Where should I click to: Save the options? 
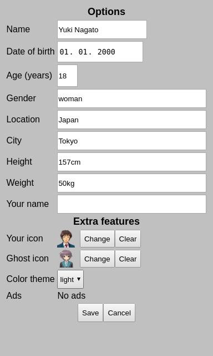coord(90,313)
